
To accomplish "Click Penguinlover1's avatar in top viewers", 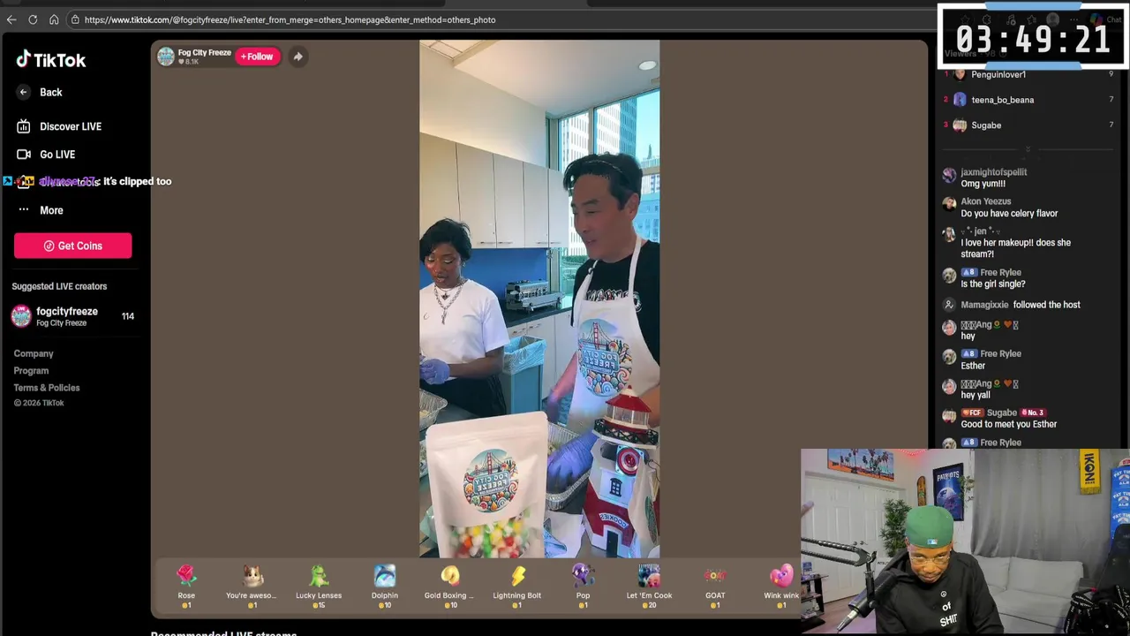I will [x=960, y=74].
